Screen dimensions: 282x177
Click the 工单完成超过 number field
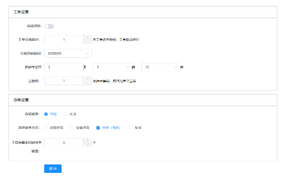pos(64,40)
